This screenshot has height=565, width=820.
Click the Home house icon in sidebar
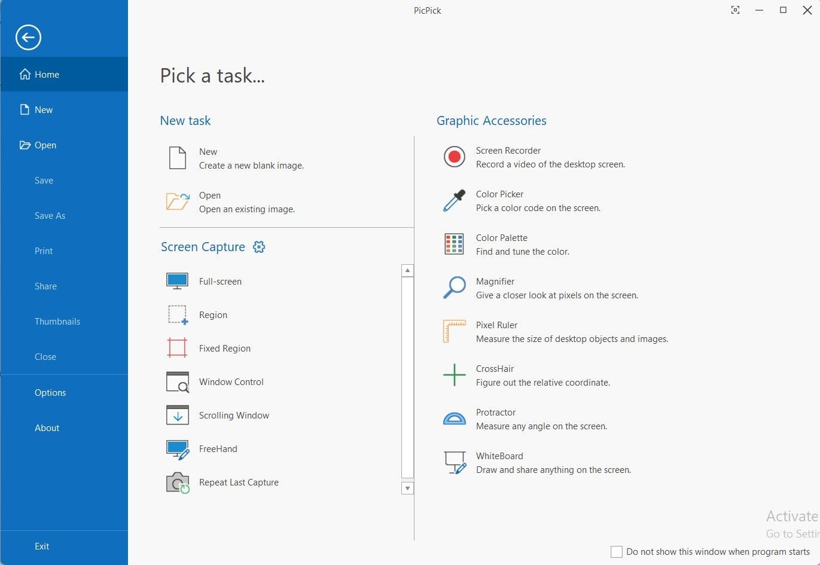click(x=25, y=74)
